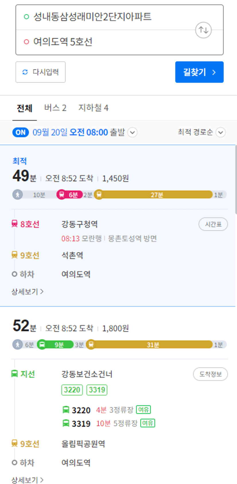Expand 상세보기 for the 52분 route
Viewport: 237px width, 484px height.
[27, 480]
